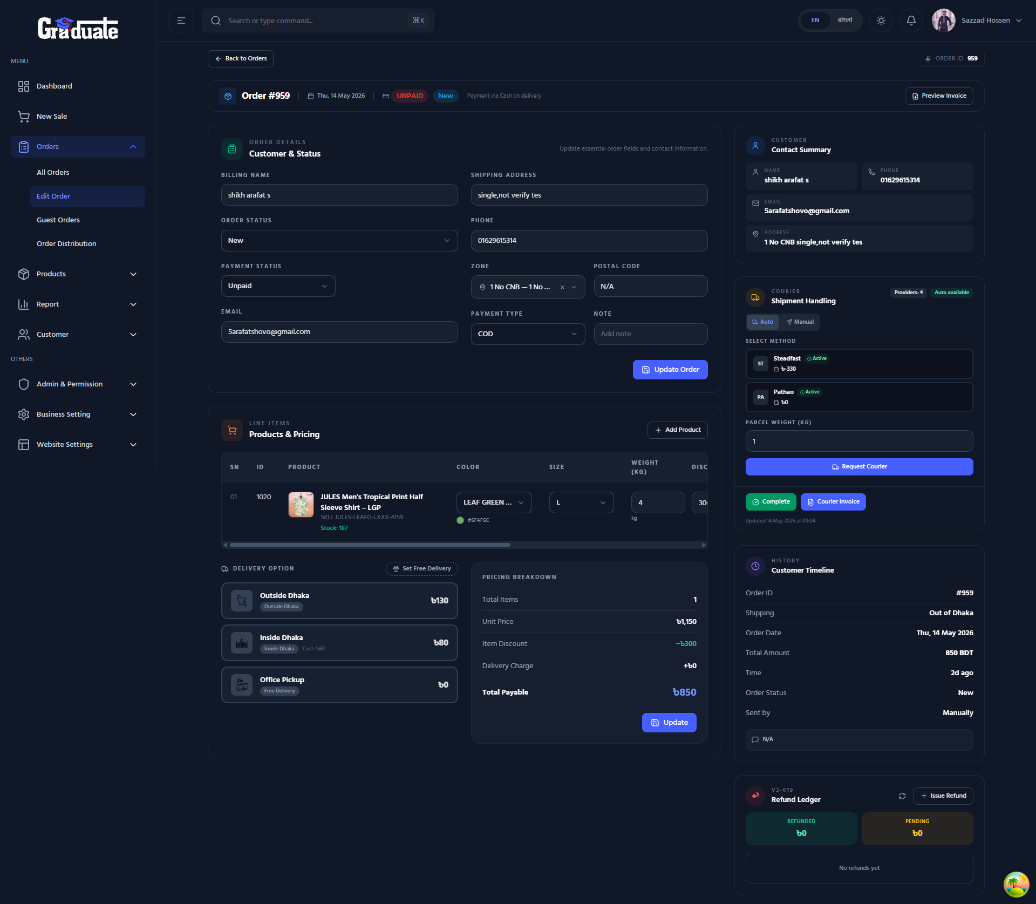Click the products table horizontal scrollbar
Screen dimensions: 1036x904
(370, 545)
